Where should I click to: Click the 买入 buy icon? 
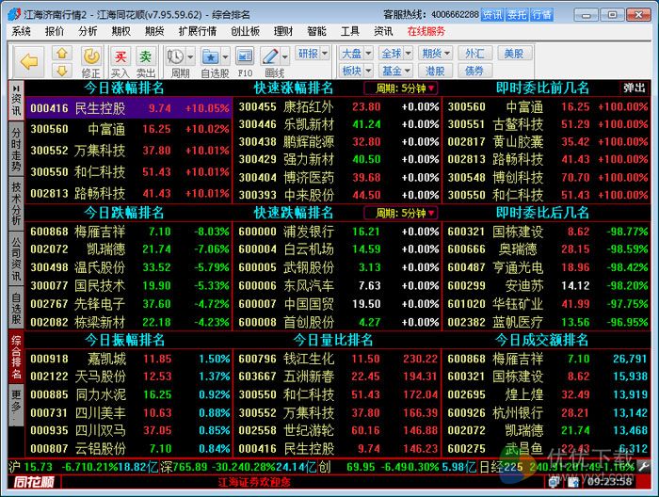(121, 56)
